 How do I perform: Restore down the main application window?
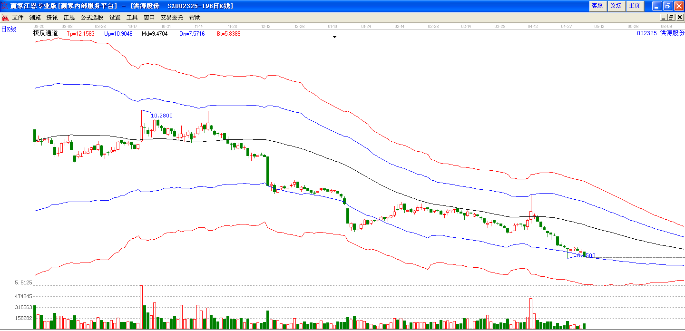[x=668, y=6]
